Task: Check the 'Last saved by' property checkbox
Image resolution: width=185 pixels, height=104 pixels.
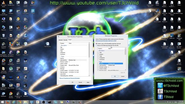Action: point(98,65)
